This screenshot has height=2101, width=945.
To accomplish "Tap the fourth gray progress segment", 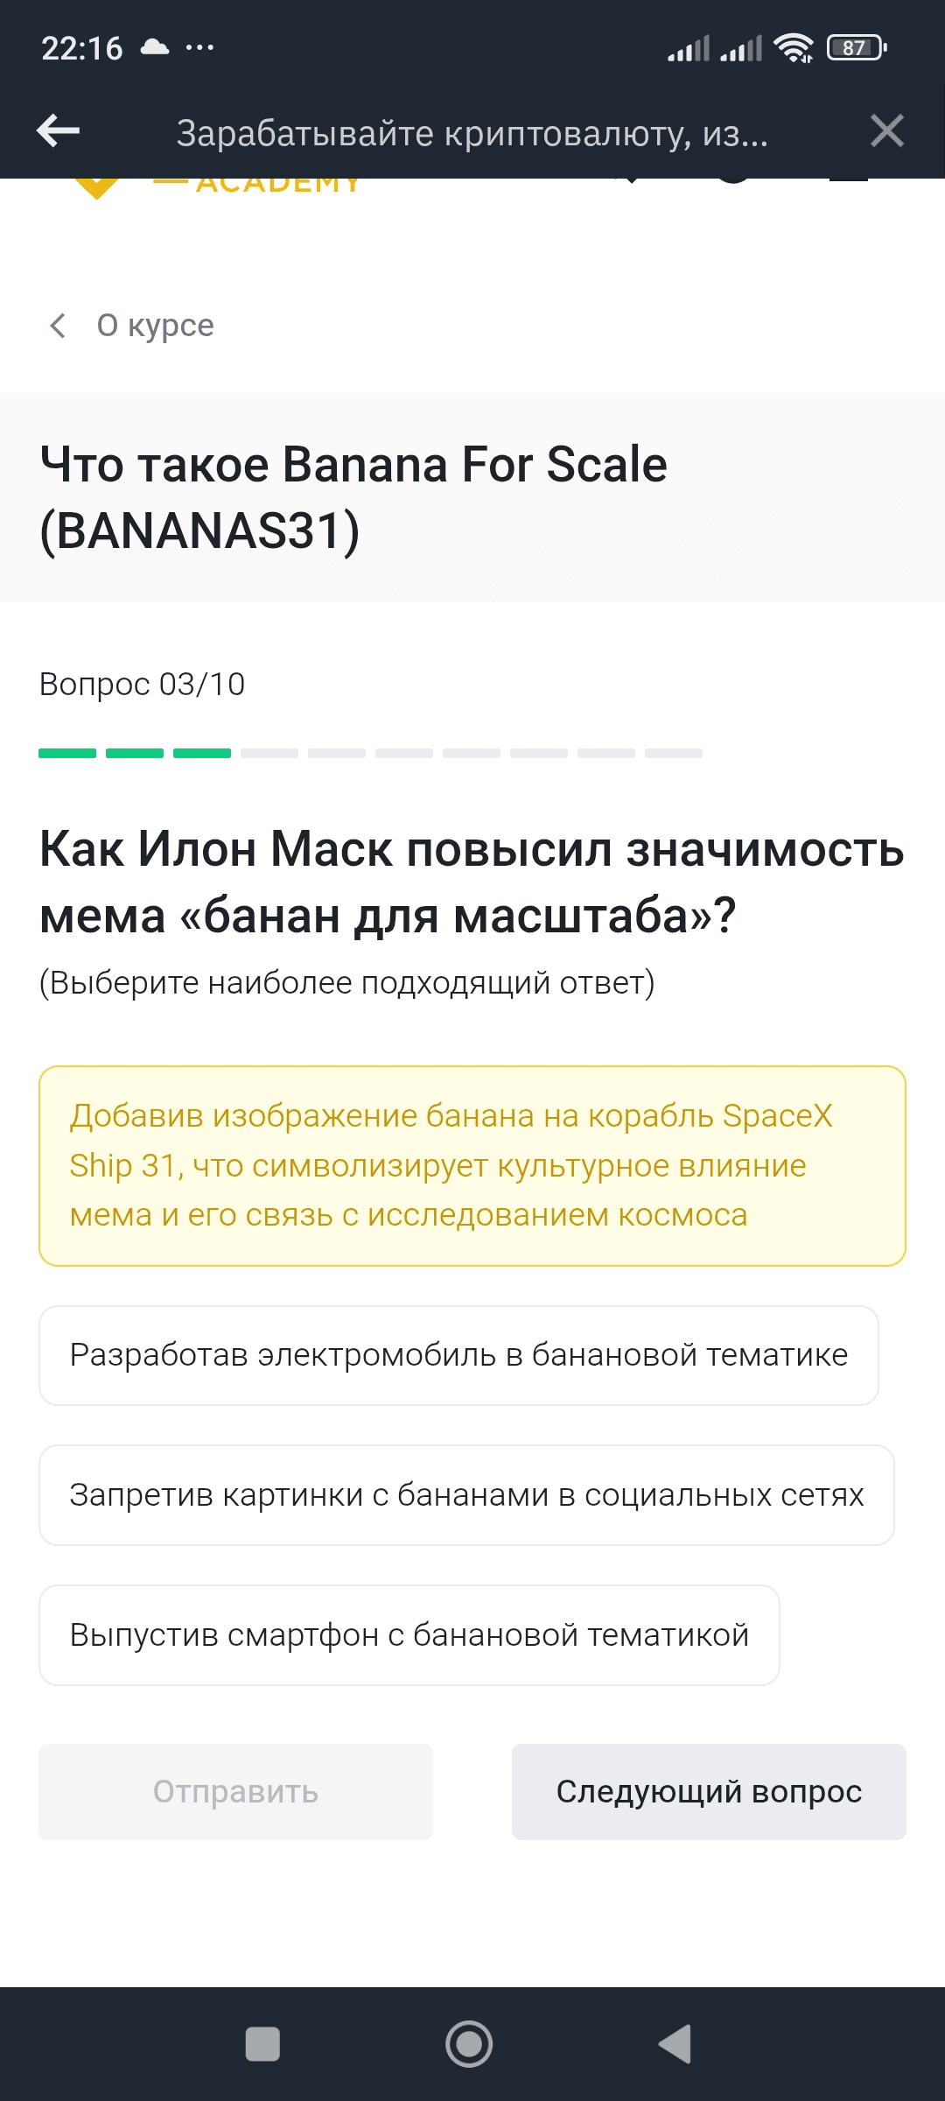I will (269, 753).
